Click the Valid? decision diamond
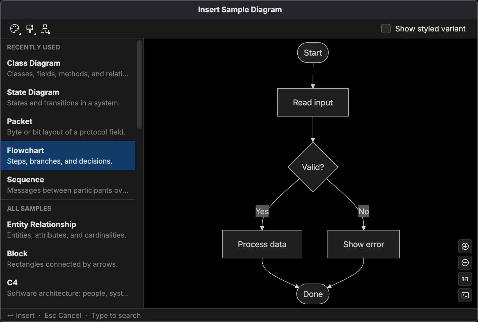This screenshot has height=322, width=478. pos(313,167)
